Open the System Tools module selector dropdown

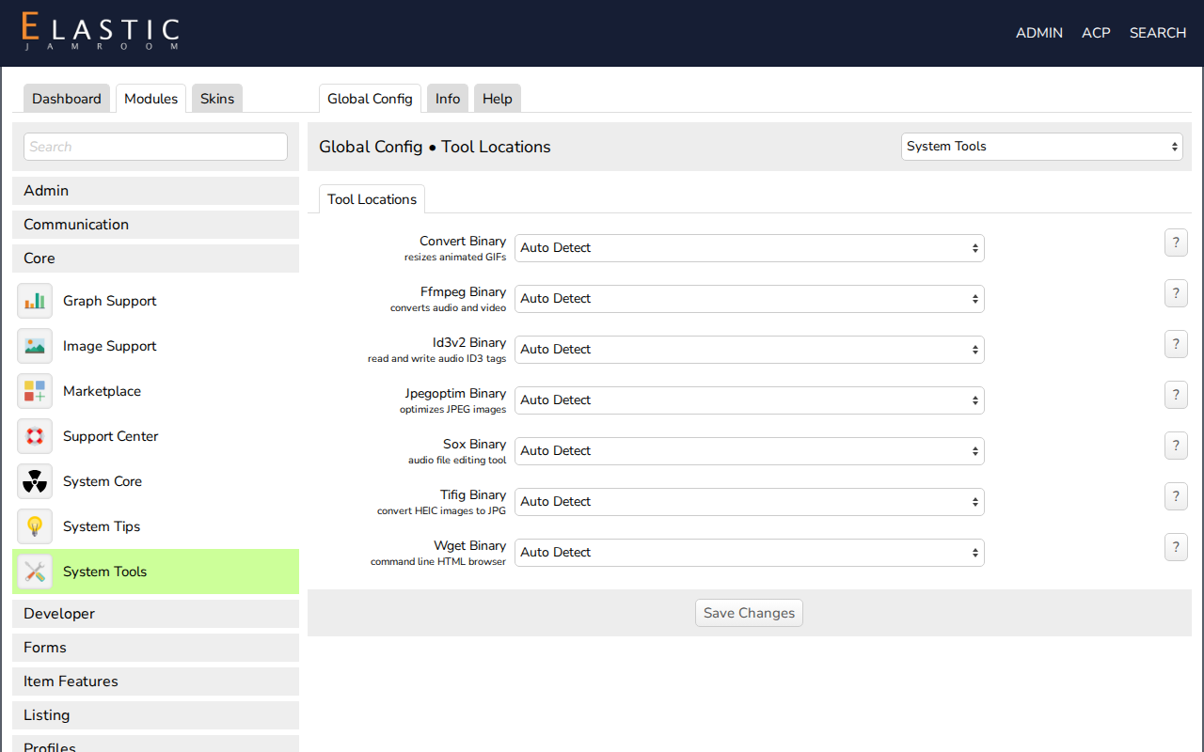tap(1042, 147)
